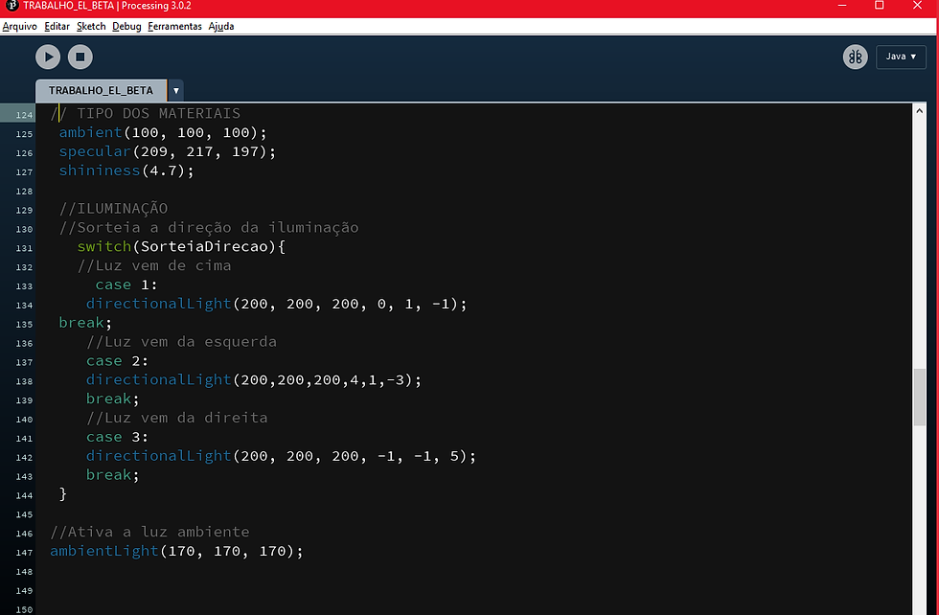Open the Debug menu
The height and width of the screenshot is (615, 939).
126,27
